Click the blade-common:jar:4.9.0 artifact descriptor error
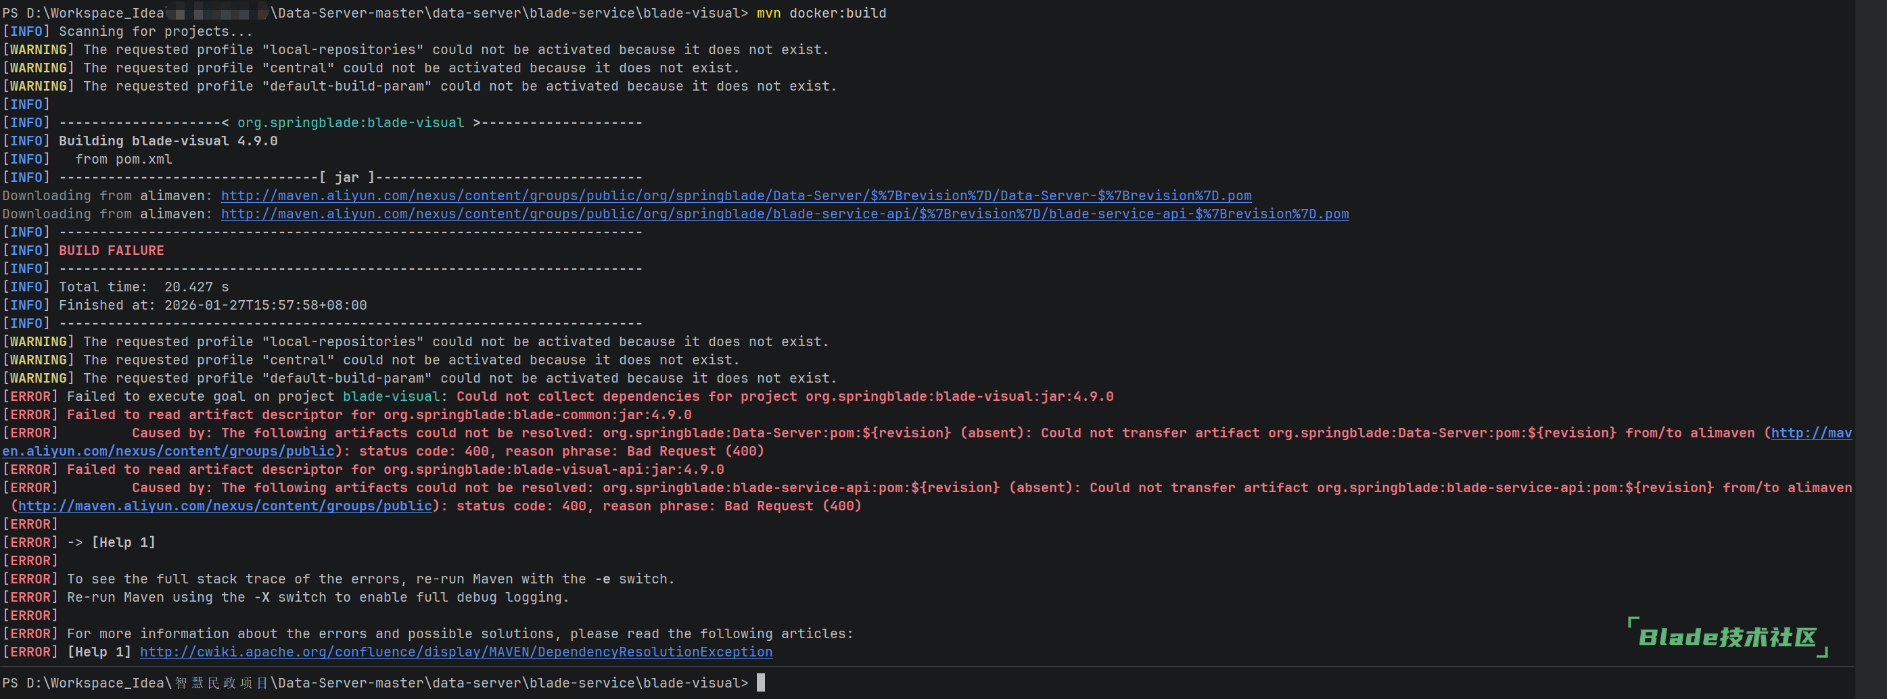This screenshot has width=1887, height=699. coord(379,414)
